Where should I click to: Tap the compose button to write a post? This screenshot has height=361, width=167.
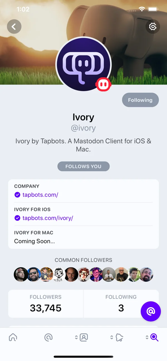coord(151,312)
